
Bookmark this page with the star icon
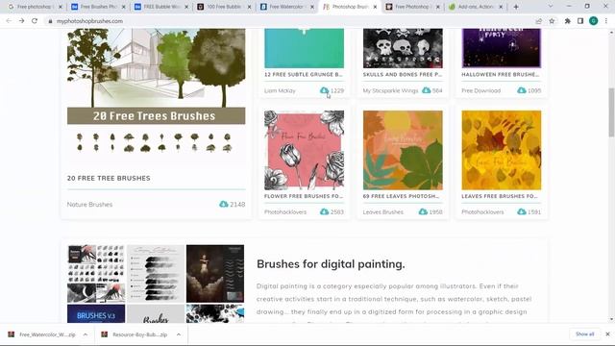pyautogui.click(x=552, y=21)
